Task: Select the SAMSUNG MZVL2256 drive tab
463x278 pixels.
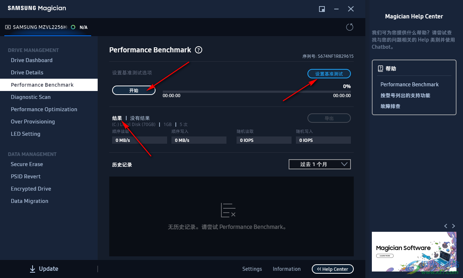Action: (47, 27)
